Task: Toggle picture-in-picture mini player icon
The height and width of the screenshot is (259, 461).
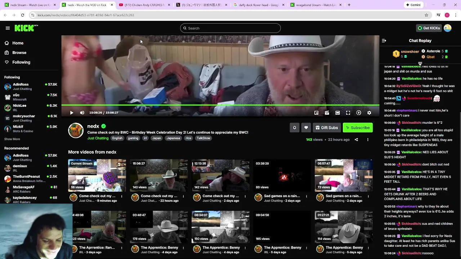Action: pos(316,113)
